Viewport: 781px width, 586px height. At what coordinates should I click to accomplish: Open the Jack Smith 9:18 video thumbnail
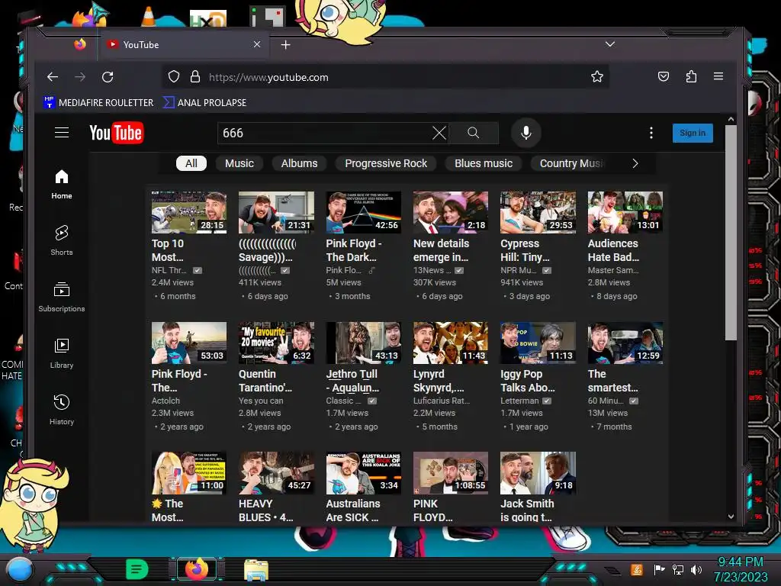point(538,473)
